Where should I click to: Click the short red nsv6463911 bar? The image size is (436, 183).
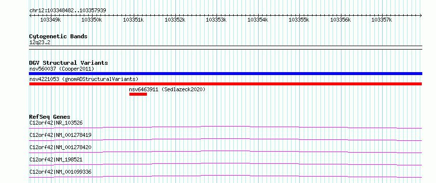point(138,94)
